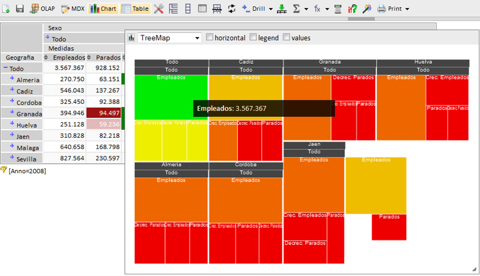Click the magic wand icon
Image resolution: width=480 pixels, height=276 pixels.
click(366, 9)
